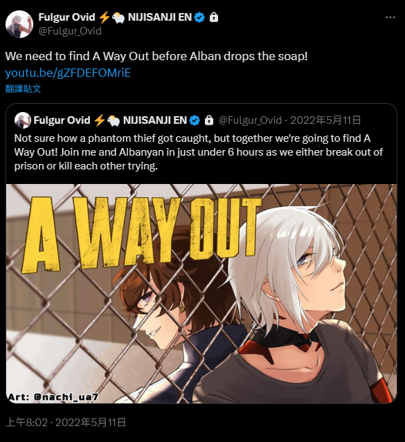Click 翻譯貼文 to translate the post
This screenshot has height=442, width=405.
[23, 89]
